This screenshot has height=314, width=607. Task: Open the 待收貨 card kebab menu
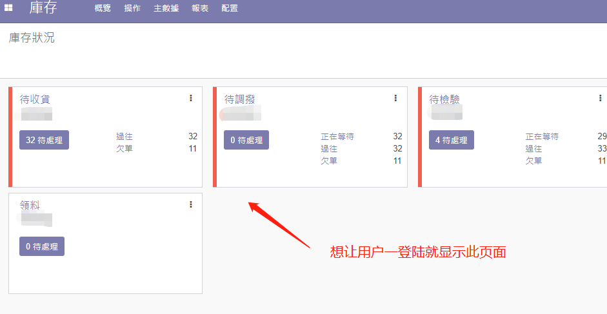[191, 98]
